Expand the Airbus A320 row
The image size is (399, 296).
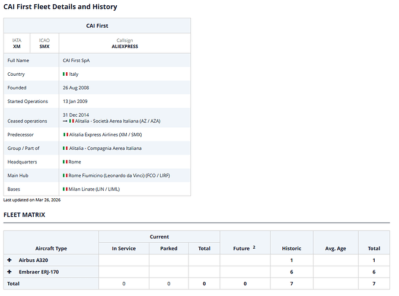(9, 260)
